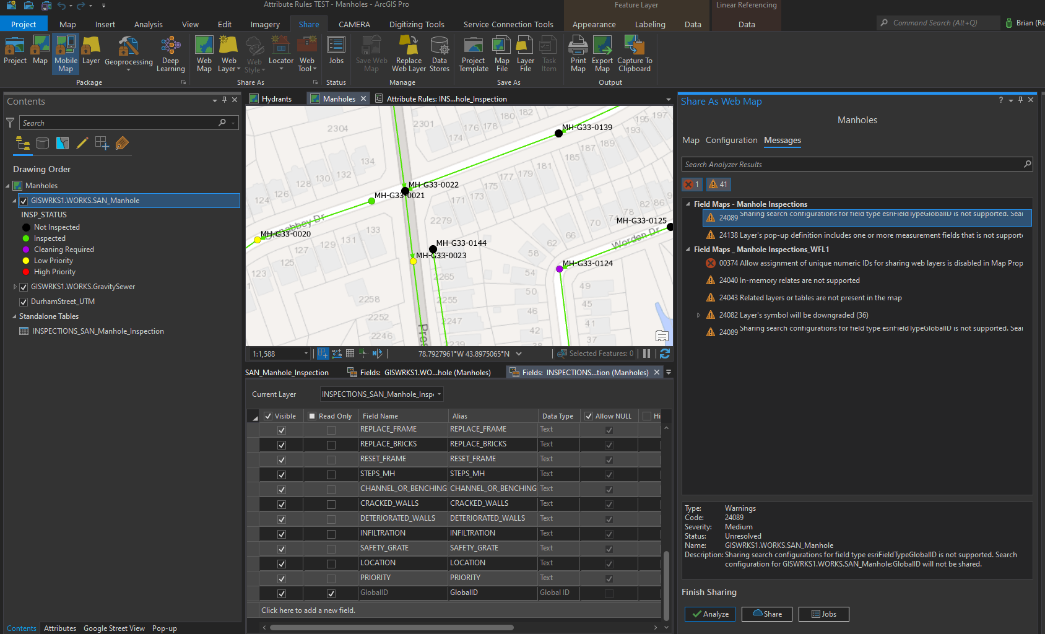Screen dimensions: 1045x634
Task: Click here to add a new field
Action: coord(308,610)
